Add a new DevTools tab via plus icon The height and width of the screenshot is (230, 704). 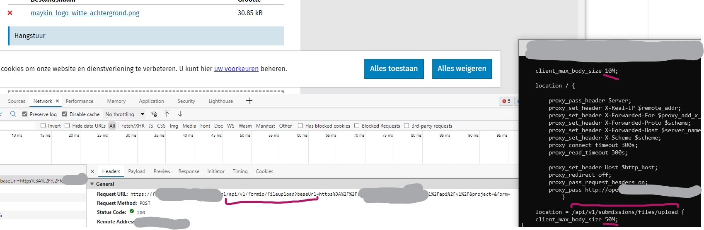249,101
